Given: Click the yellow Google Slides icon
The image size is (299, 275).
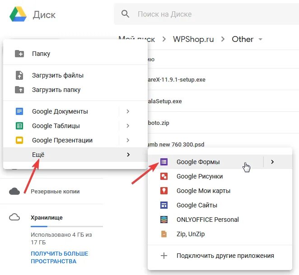Looking at the screenshot, I should (19, 140).
